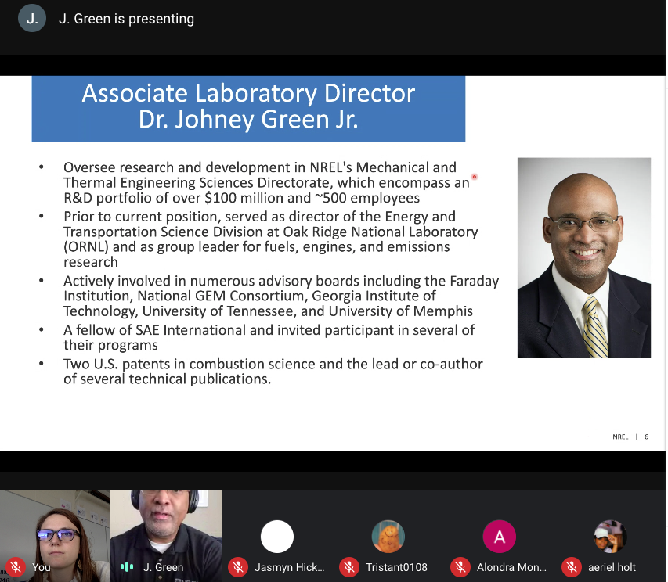
Task: Click 'Dr. Johney Green Jr.' heading text
Action: pyautogui.click(x=248, y=119)
